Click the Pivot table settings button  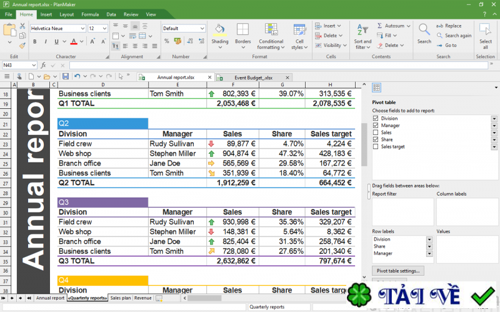tap(399, 271)
